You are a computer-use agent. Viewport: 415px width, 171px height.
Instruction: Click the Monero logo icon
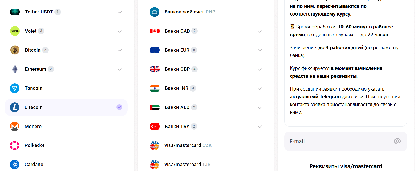[15, 127]
